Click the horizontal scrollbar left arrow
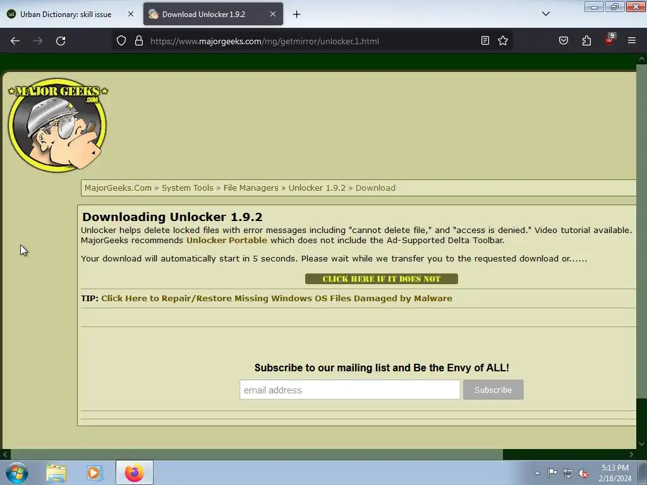The image size is (647, 485). click(5, 455)
